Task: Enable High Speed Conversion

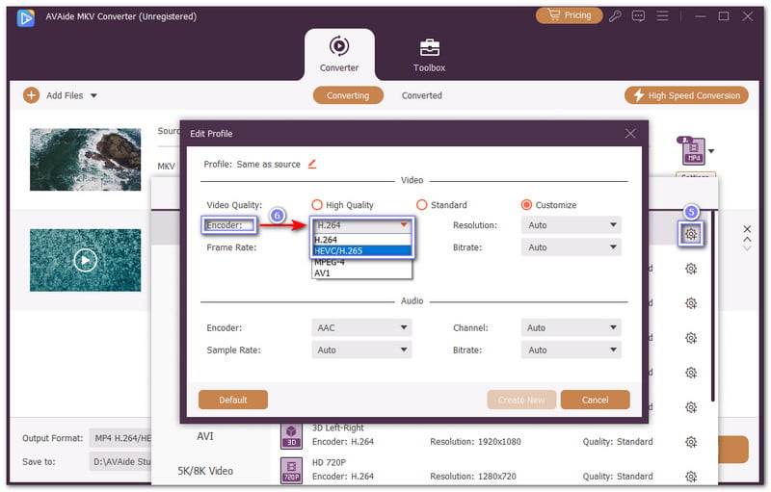Action: tap(686, 95)
